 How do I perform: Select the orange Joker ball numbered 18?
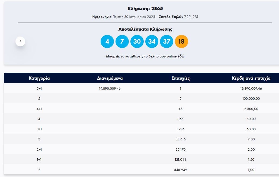181,41
